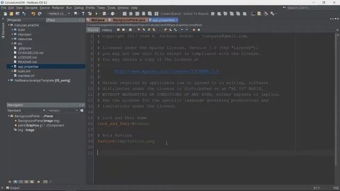This screenshot has height=191, width=340.
Task: Click the Build Project hammer icon
Action: pyautogui.click(x=83, y=14)
